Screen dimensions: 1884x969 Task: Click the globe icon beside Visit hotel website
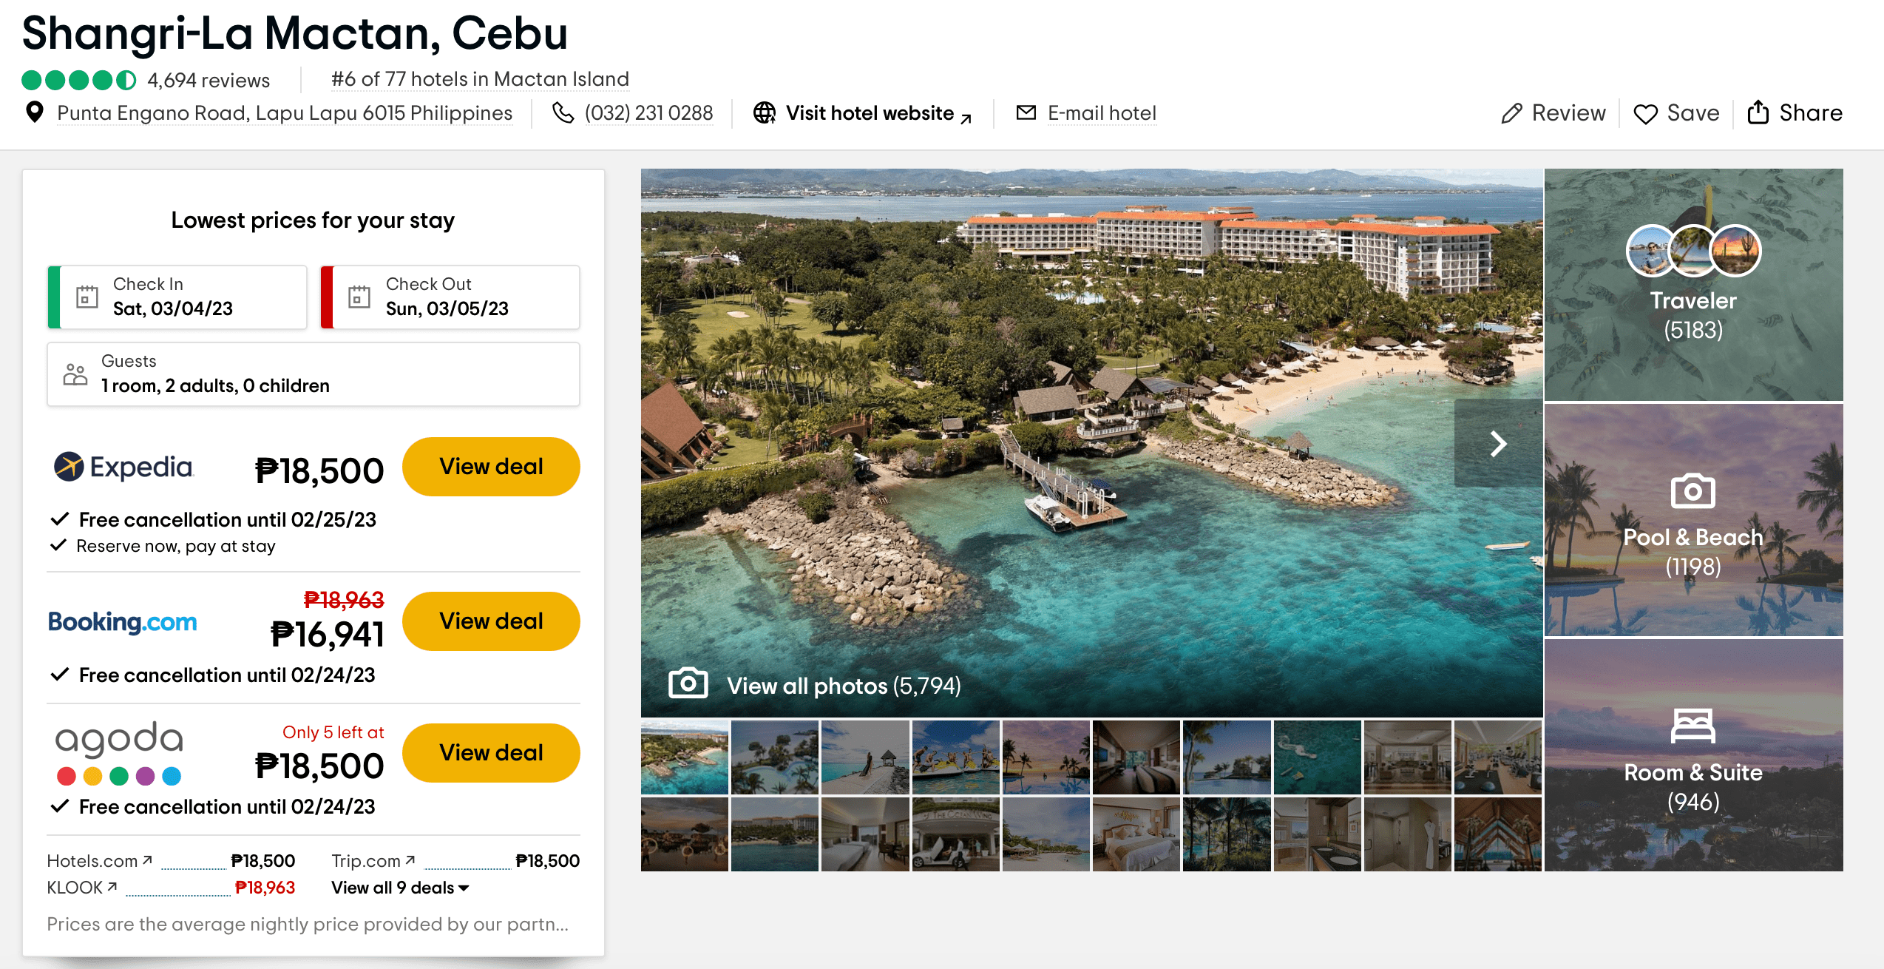click(x=765, y=112)
